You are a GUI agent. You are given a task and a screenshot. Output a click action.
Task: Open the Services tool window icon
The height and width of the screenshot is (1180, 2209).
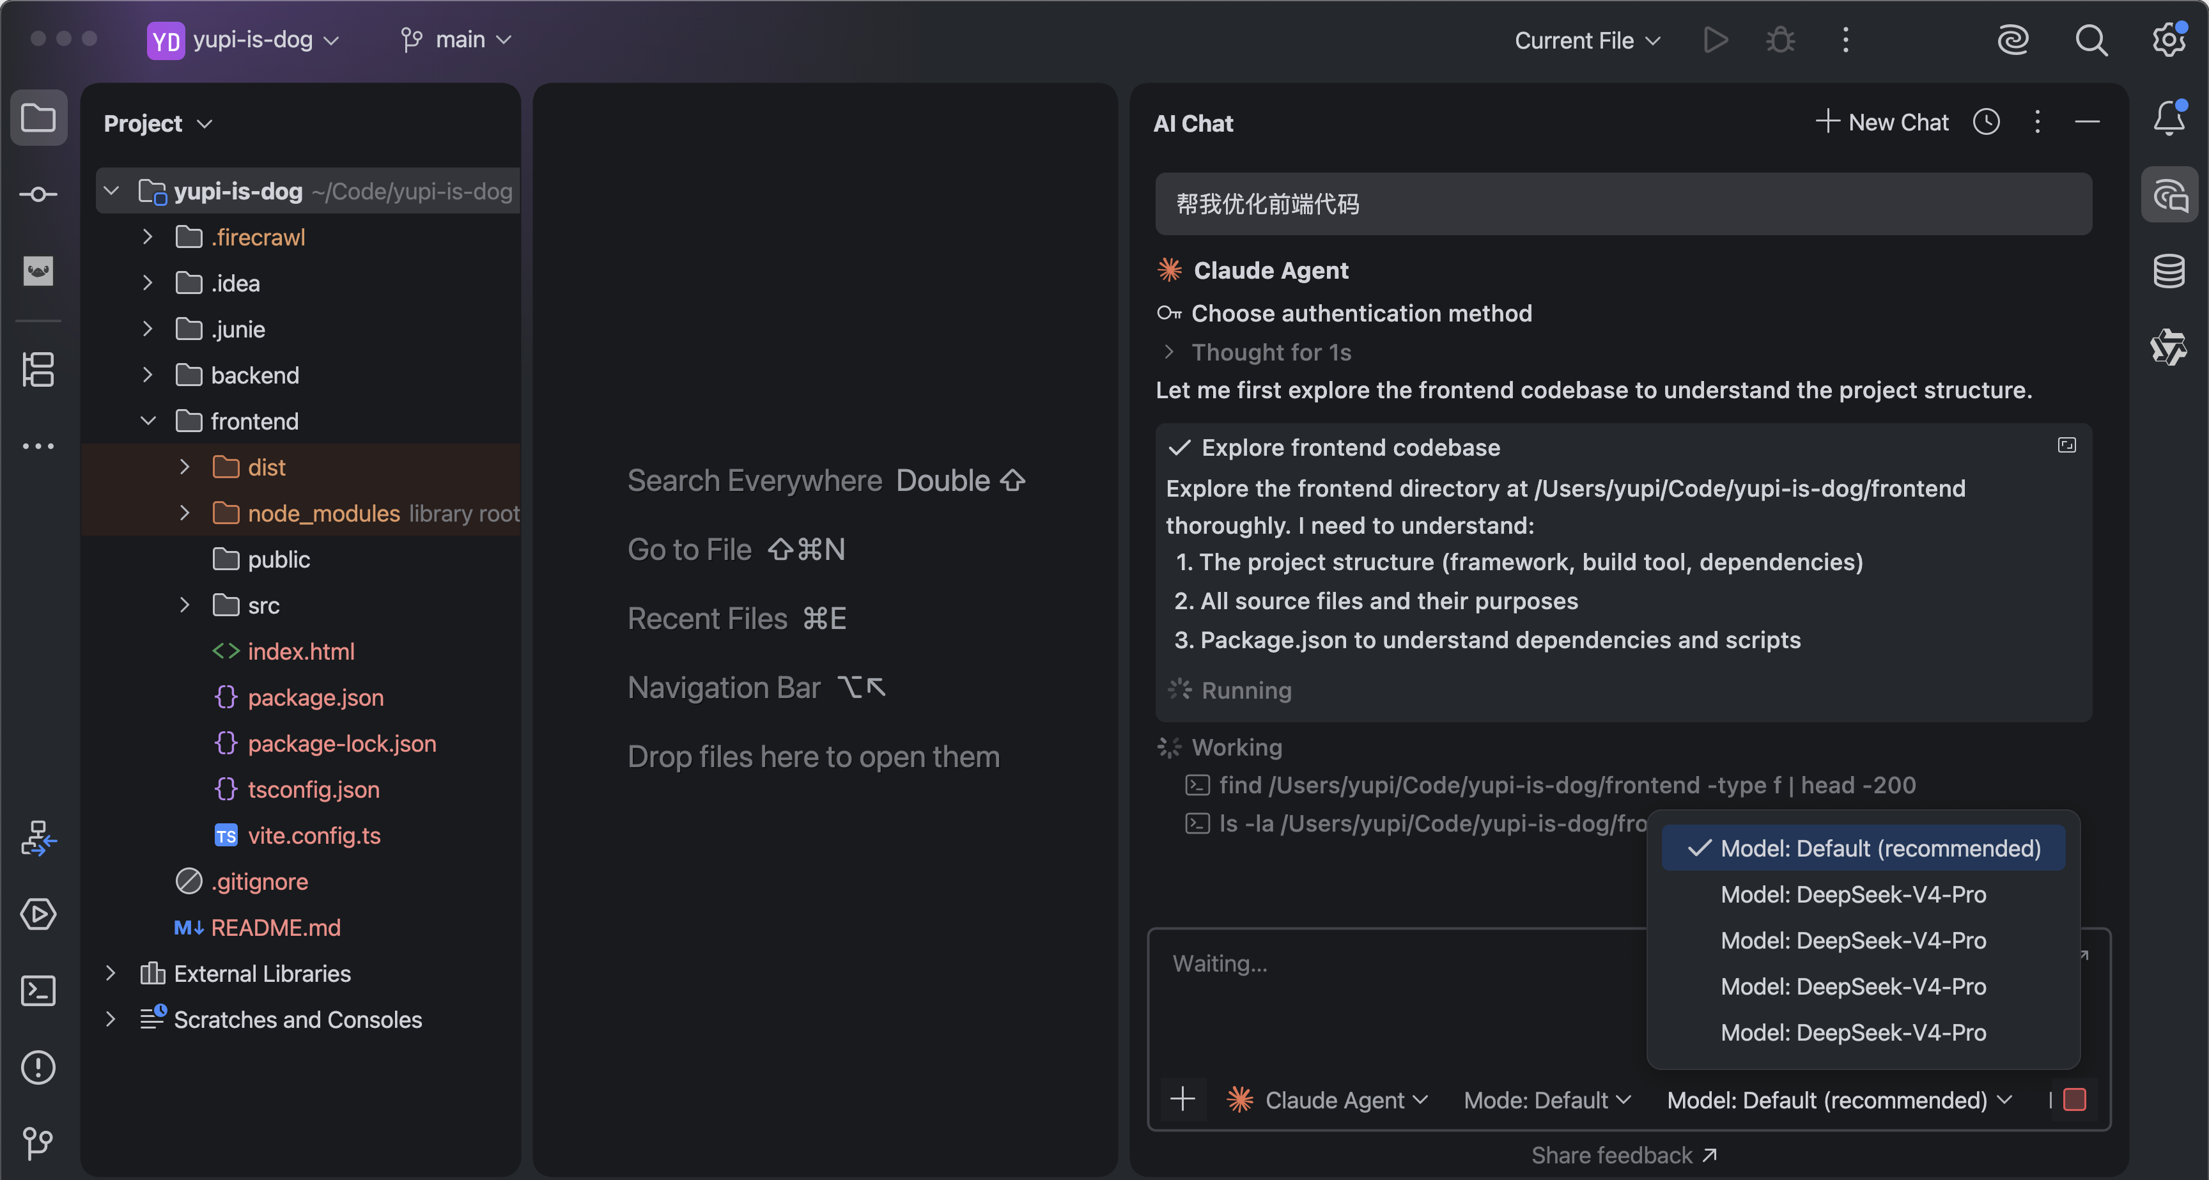[38, 914]
